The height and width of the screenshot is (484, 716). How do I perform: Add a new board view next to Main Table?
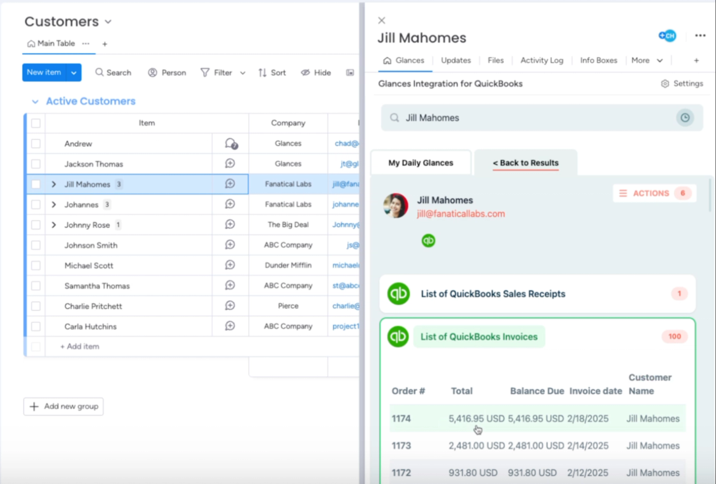coord(104,44)
